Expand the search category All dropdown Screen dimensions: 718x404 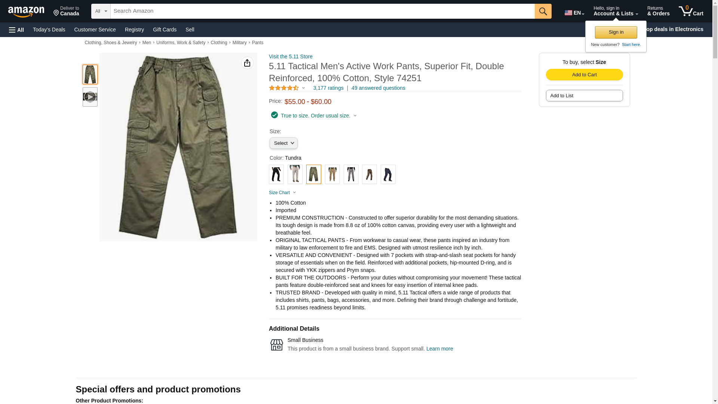tap(101, 11)
